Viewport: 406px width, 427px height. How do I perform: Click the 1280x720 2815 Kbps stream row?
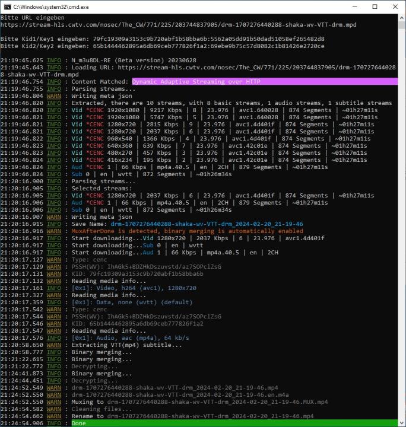click(x=188, y=124)
